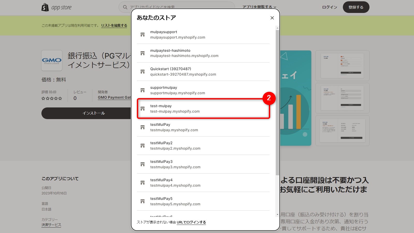Image resolution: width=414 pixels, height=233 pixels.
Task: Click the リストを編集する link
Action: [114, 25]
